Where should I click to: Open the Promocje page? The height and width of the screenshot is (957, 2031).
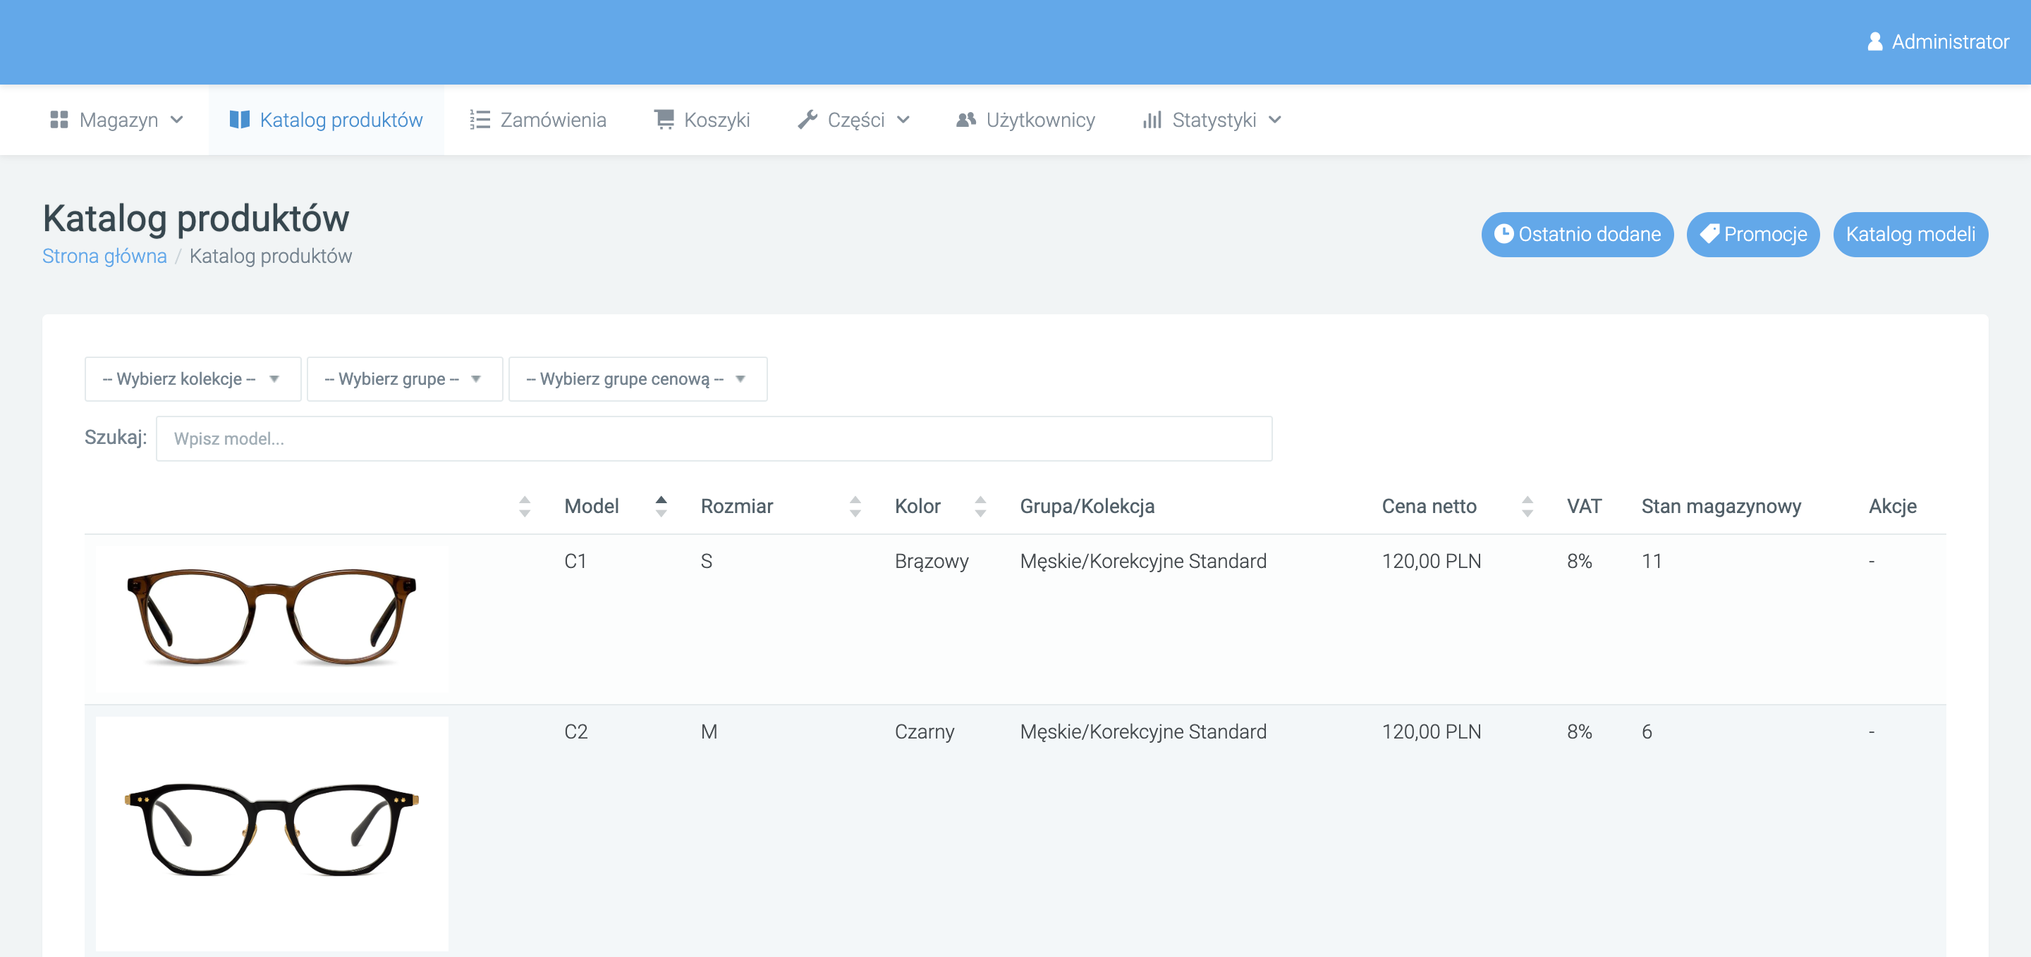(1752, 234)
